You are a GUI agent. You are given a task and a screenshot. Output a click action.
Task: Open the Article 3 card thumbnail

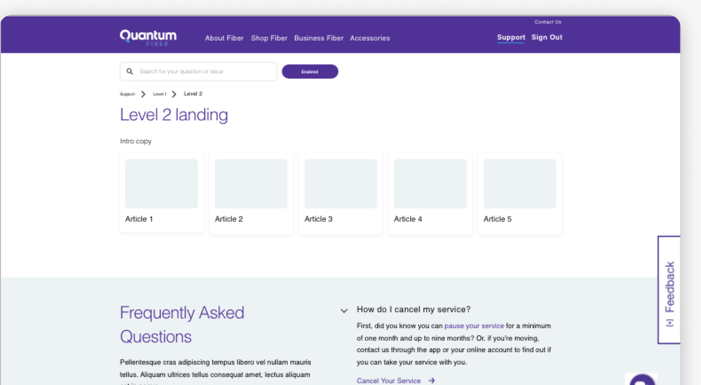tap(341, 184)
